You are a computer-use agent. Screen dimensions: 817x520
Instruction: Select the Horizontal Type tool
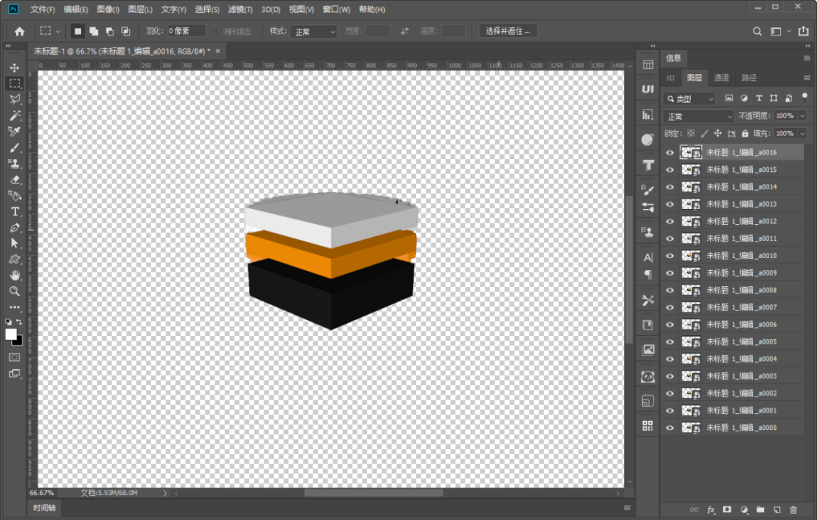14,211
